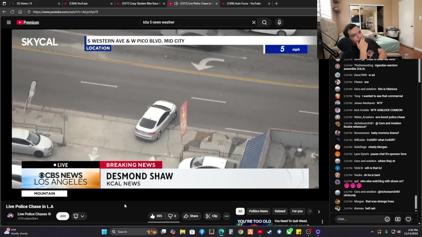Image resolution: width=422 pixels, height=237 pixels.
Task: Click the search magnifier button
Action: (x=264, y=22)
